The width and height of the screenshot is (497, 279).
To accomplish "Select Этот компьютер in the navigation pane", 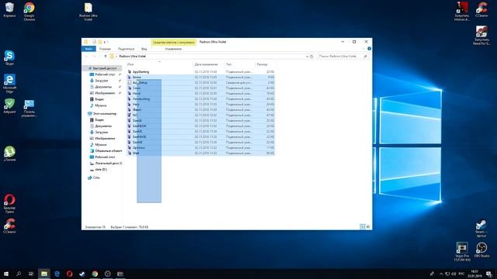I will point(102,114).
